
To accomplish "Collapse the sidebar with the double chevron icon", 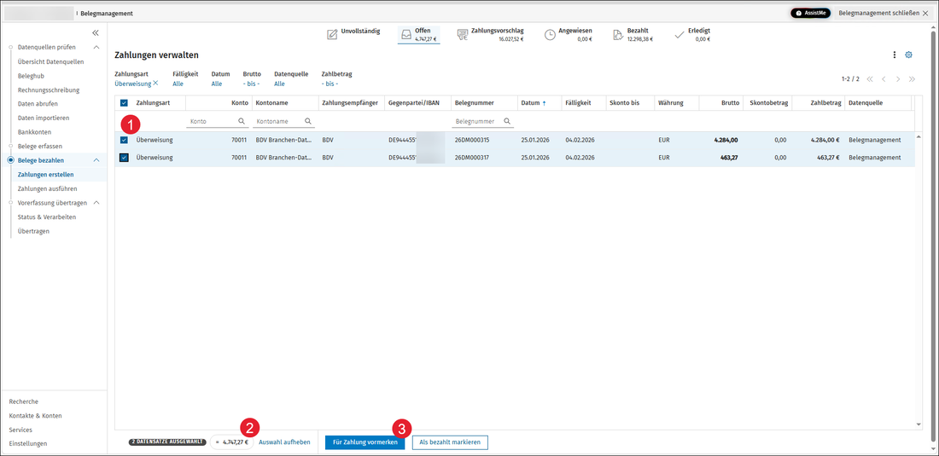I will pos(96,33).
